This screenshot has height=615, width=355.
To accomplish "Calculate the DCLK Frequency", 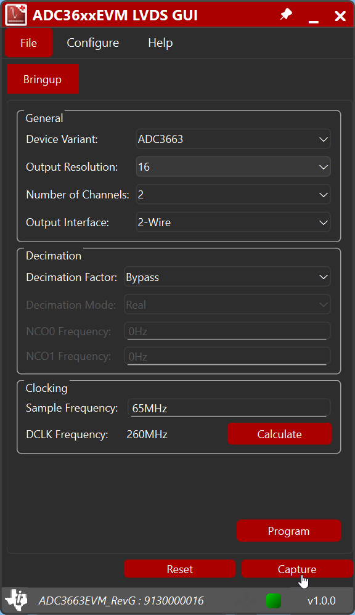I will point(279,434).
